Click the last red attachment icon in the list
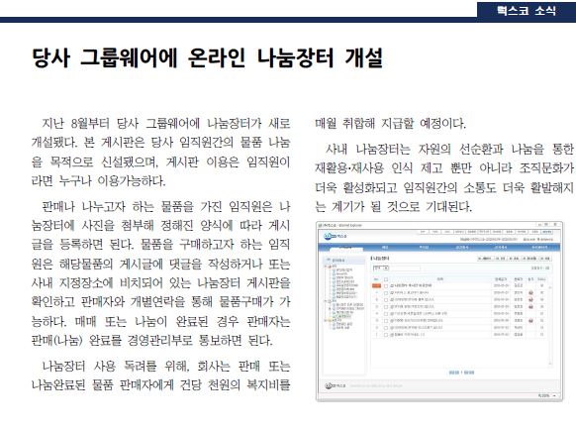This screenshot has width=576, height=429. tap(530, 321)
